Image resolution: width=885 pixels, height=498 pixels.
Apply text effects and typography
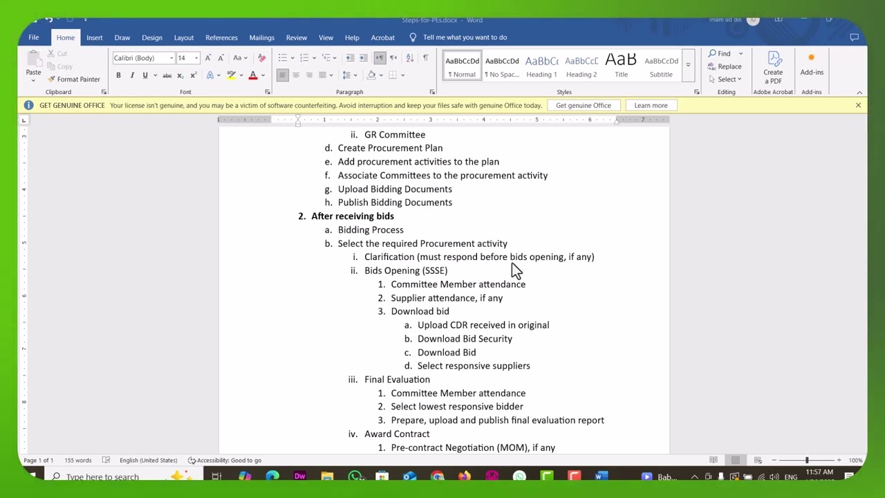210,75
